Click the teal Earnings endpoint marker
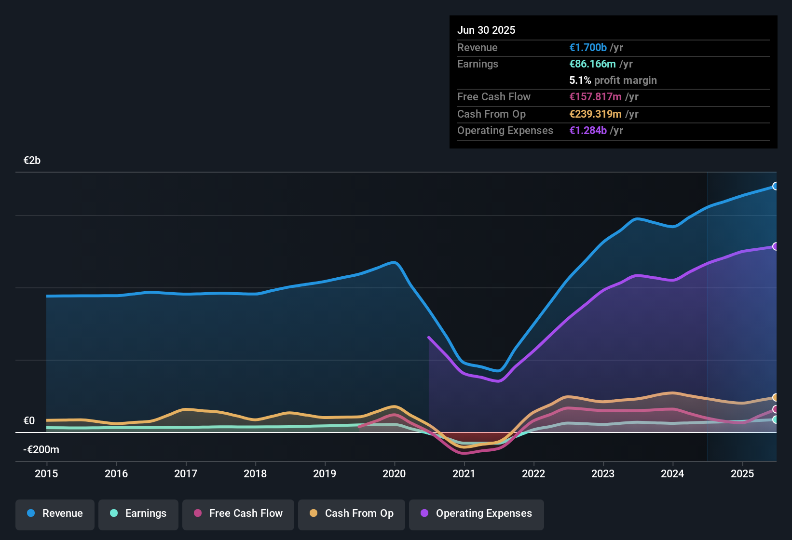The width and height of the screenshot is (792, 540). coord(775,419)
